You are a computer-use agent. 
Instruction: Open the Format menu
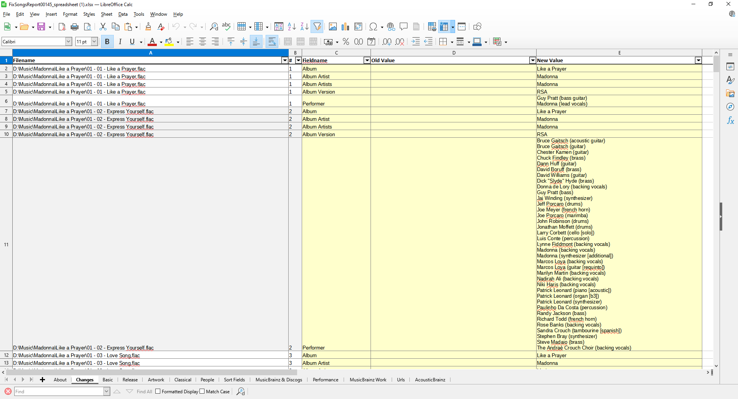[70, 14]
